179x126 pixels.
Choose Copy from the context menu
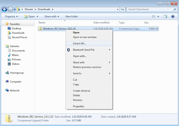[76, 84]
